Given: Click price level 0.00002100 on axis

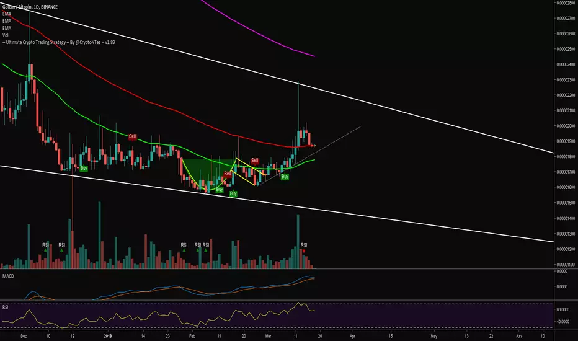Looking at the screenshot, I should click(x=566, y=110).
